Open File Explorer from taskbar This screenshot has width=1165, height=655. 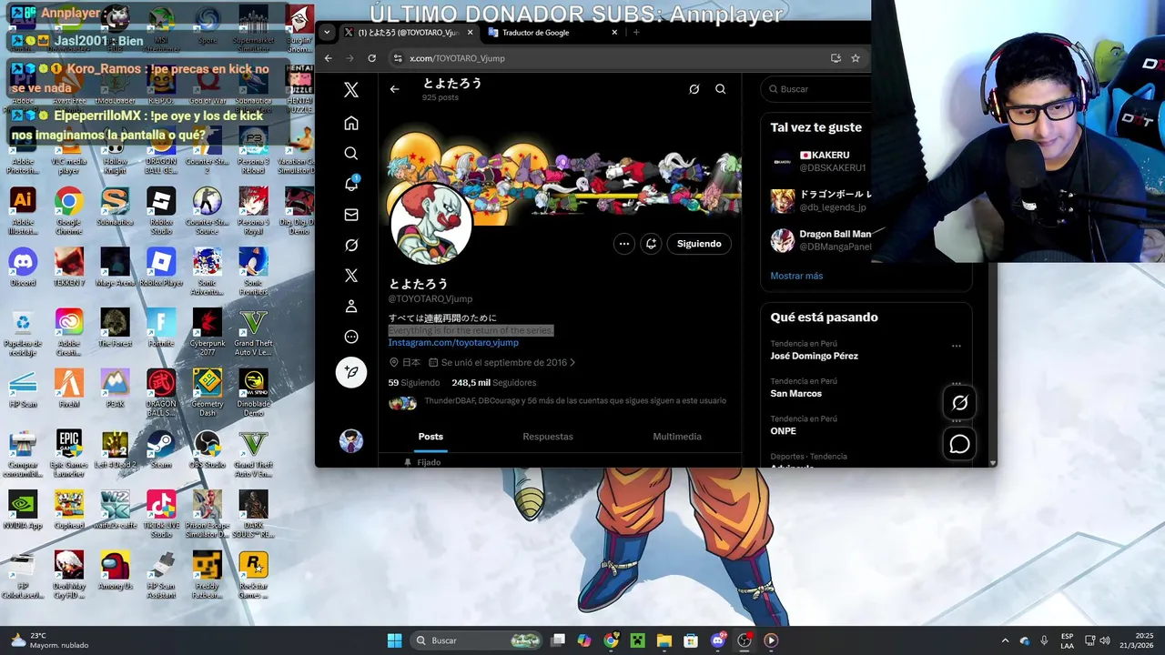[664, 640]
